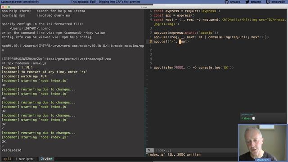Click the 'Specify configs in the ini-formatted file' line

pos(42,24)
